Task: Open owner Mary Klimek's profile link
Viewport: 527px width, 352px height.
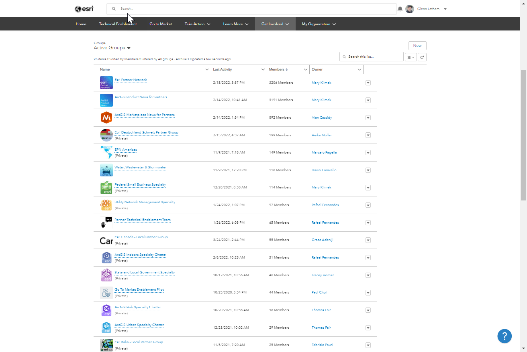Action: coord(321,83)
